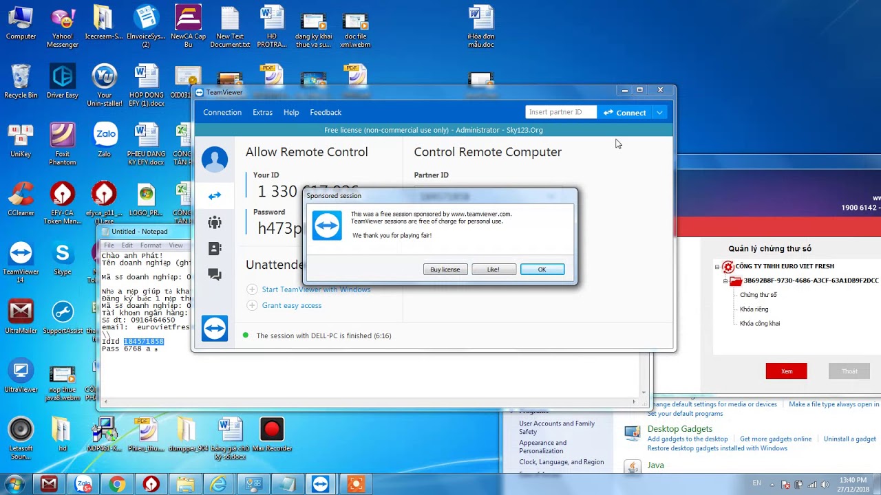Open User Accounts and Family Safety category
881x495 pixels.
pyautogui.click(x=557, y=428)
